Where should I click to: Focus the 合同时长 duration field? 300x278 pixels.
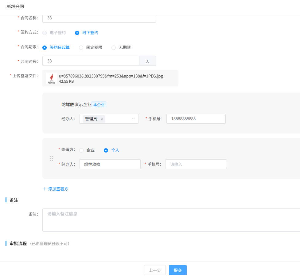coord(91,61)
